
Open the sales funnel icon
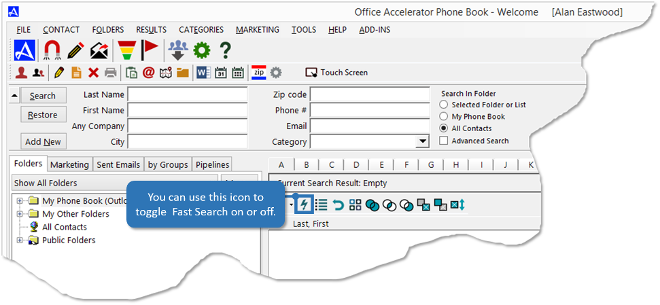(x=126, y=50)
